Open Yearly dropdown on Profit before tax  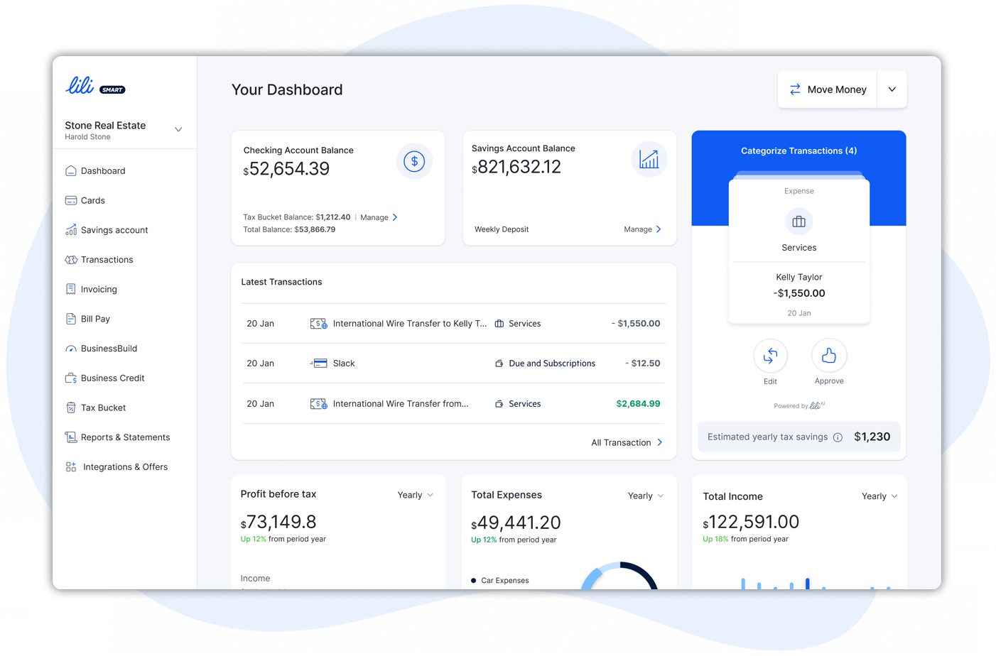(x=416, y=495)
